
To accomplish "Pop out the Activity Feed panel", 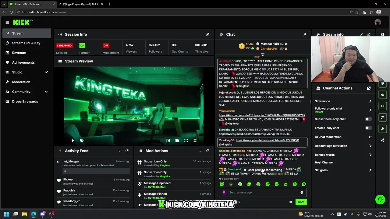I will click(127, 151).
